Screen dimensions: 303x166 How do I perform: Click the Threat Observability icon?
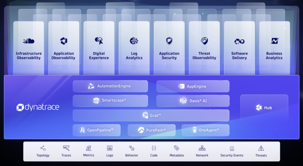coord(204,41)
